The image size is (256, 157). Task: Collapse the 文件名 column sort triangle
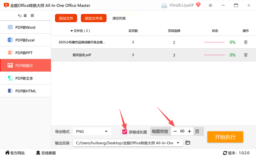[x=71, y=31]
